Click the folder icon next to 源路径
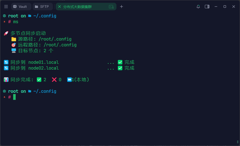The height and width of the screenshot is (146, 240). point(14,39)
